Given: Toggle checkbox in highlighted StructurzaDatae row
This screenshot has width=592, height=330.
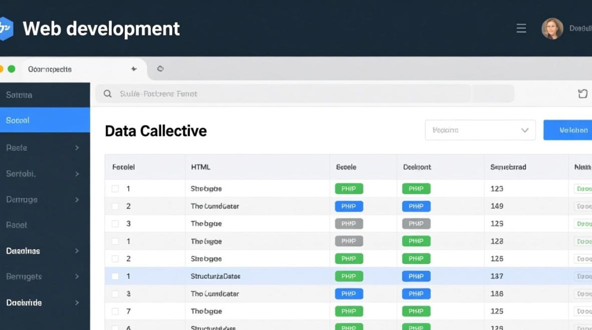Looking at the screenshot, I should tap(115, 276).
